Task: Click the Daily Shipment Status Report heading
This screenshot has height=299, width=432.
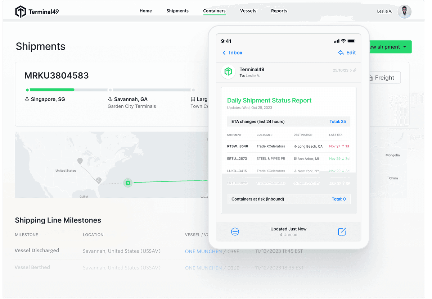Action: [269, 101]
